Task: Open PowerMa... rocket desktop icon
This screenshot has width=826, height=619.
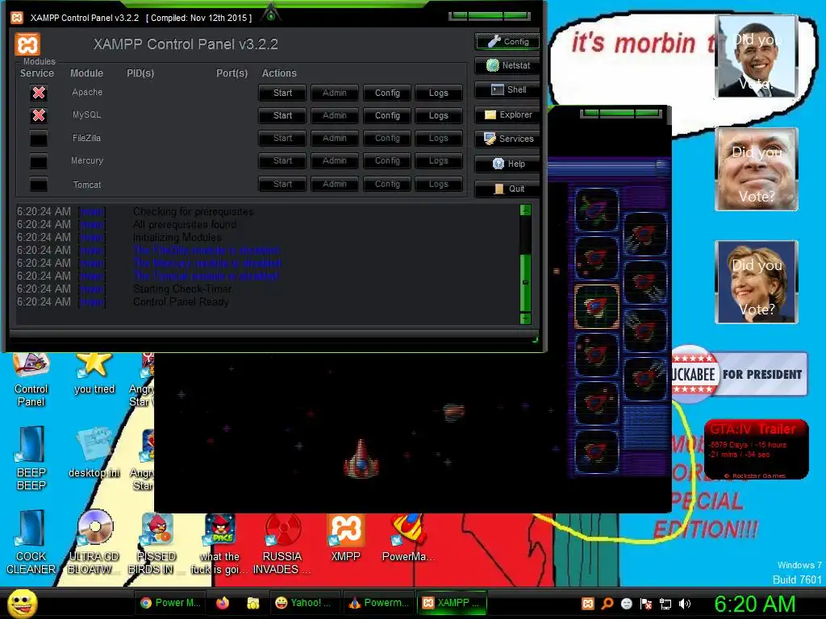Action: pos(407,538)
